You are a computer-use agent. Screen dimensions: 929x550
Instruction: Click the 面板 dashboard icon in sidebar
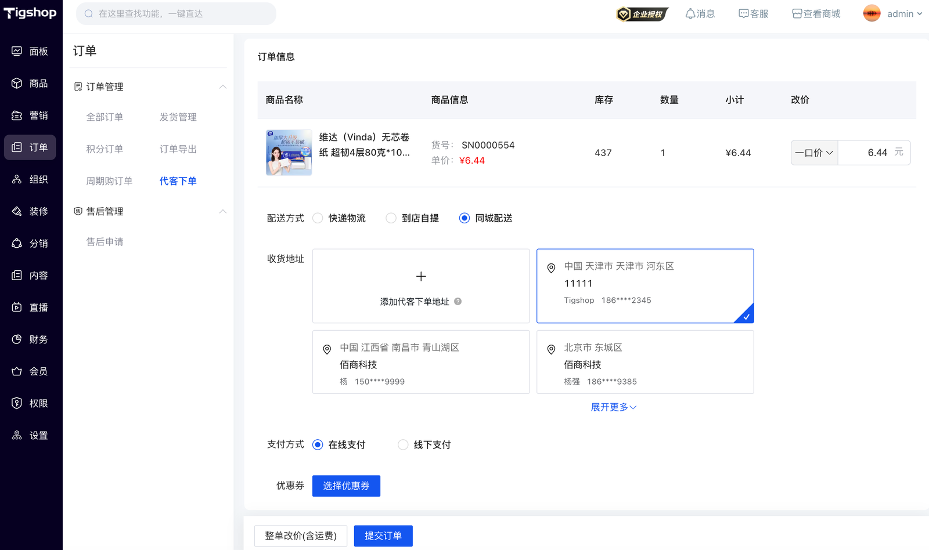(x=17, y=52)
